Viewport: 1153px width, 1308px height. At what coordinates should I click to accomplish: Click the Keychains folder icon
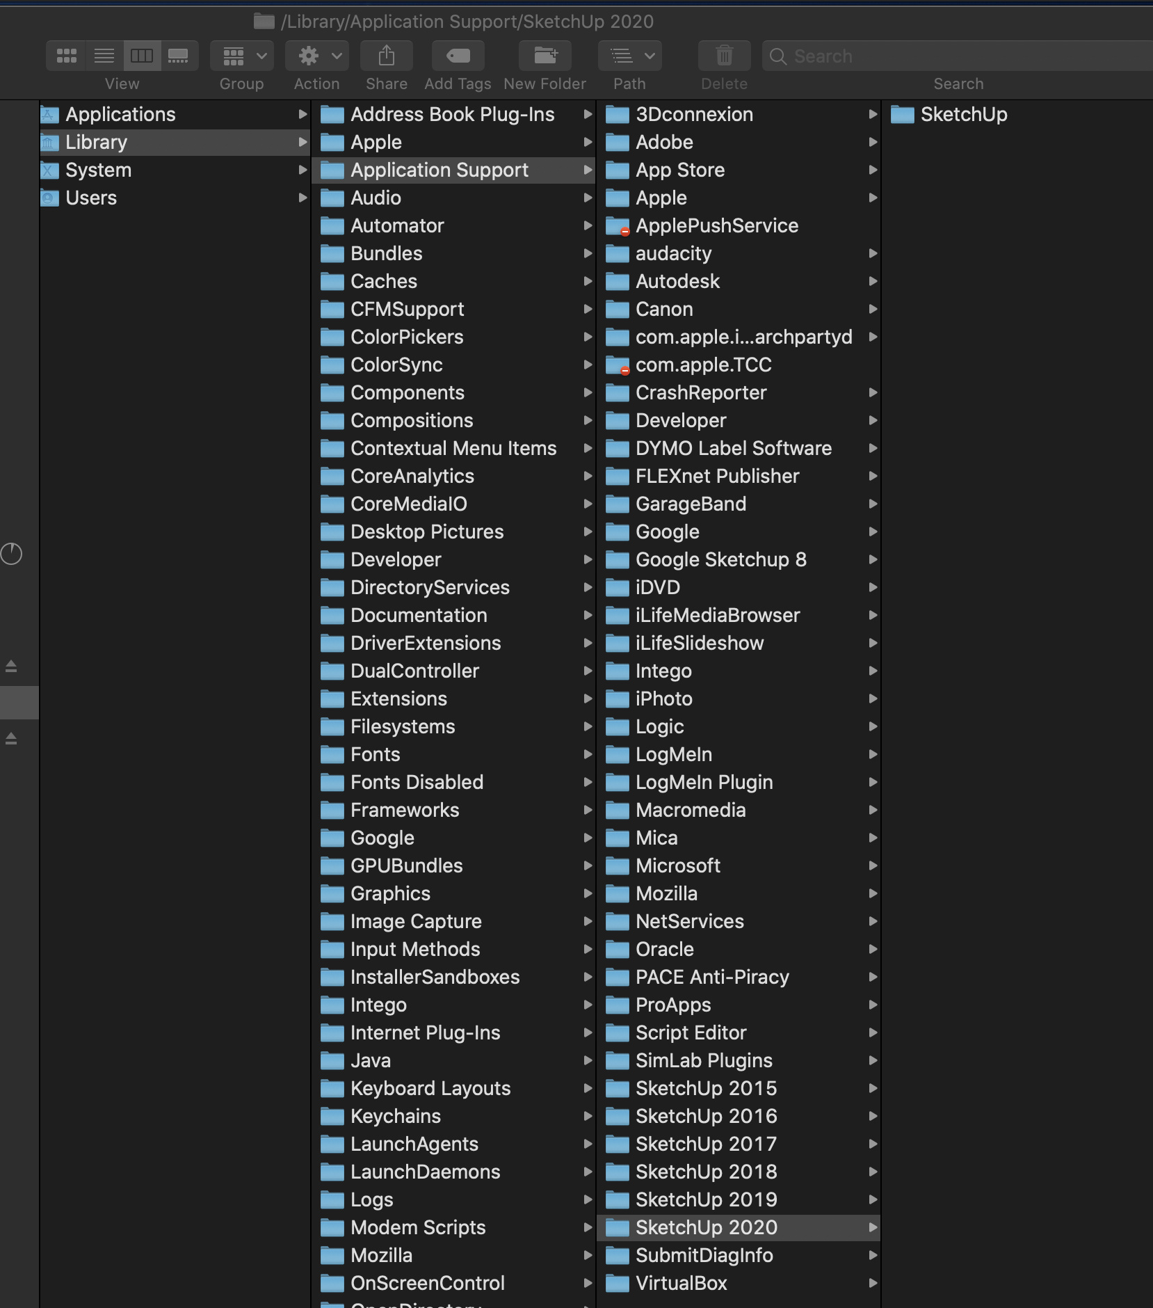pos(332,1117)
